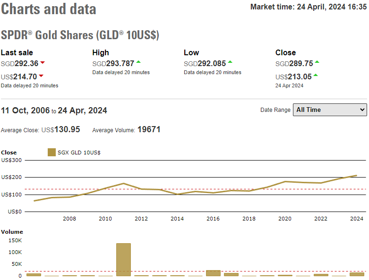Click the High label
The width and height of the screenshot is (369, 280).
[x=101, y=53]
